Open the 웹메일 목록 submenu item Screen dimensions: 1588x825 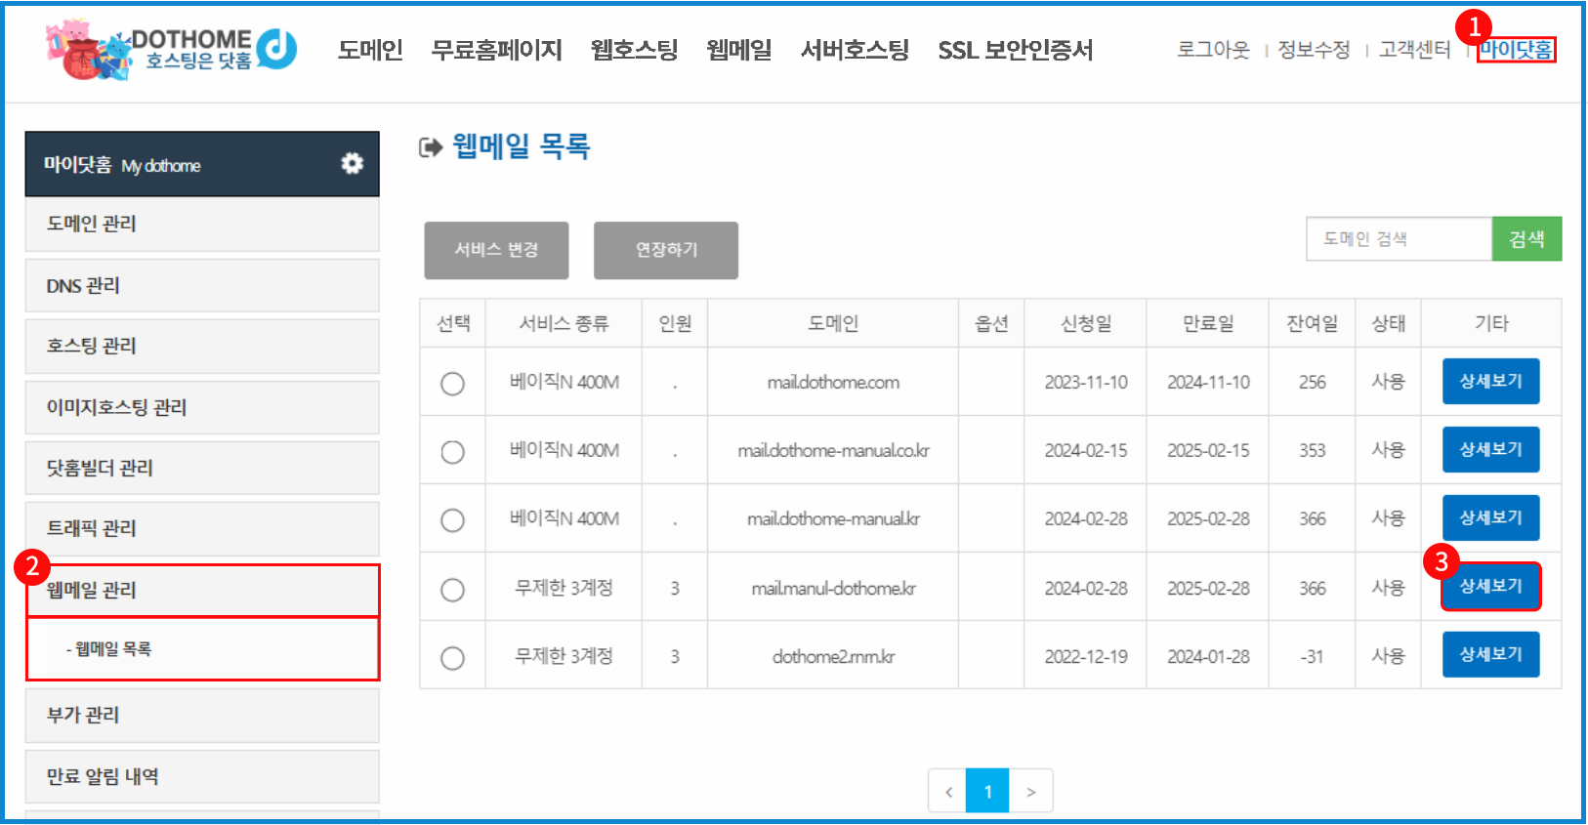pos(113,649)
